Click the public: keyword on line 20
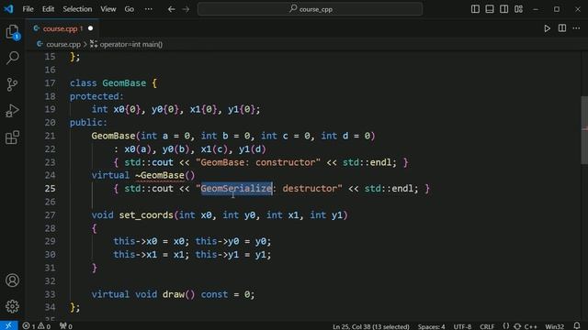Viewport: 588px width, 330px height. pos(88,122)
